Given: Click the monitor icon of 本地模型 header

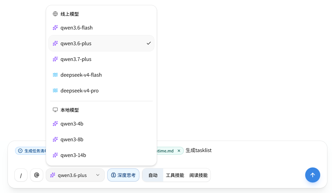Looking at the screenshot, I should [55, 110].
